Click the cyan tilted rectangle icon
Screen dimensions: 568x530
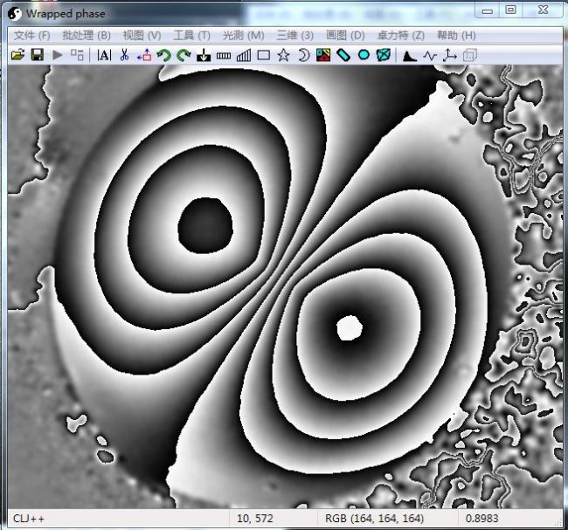[x=343, y=55]
